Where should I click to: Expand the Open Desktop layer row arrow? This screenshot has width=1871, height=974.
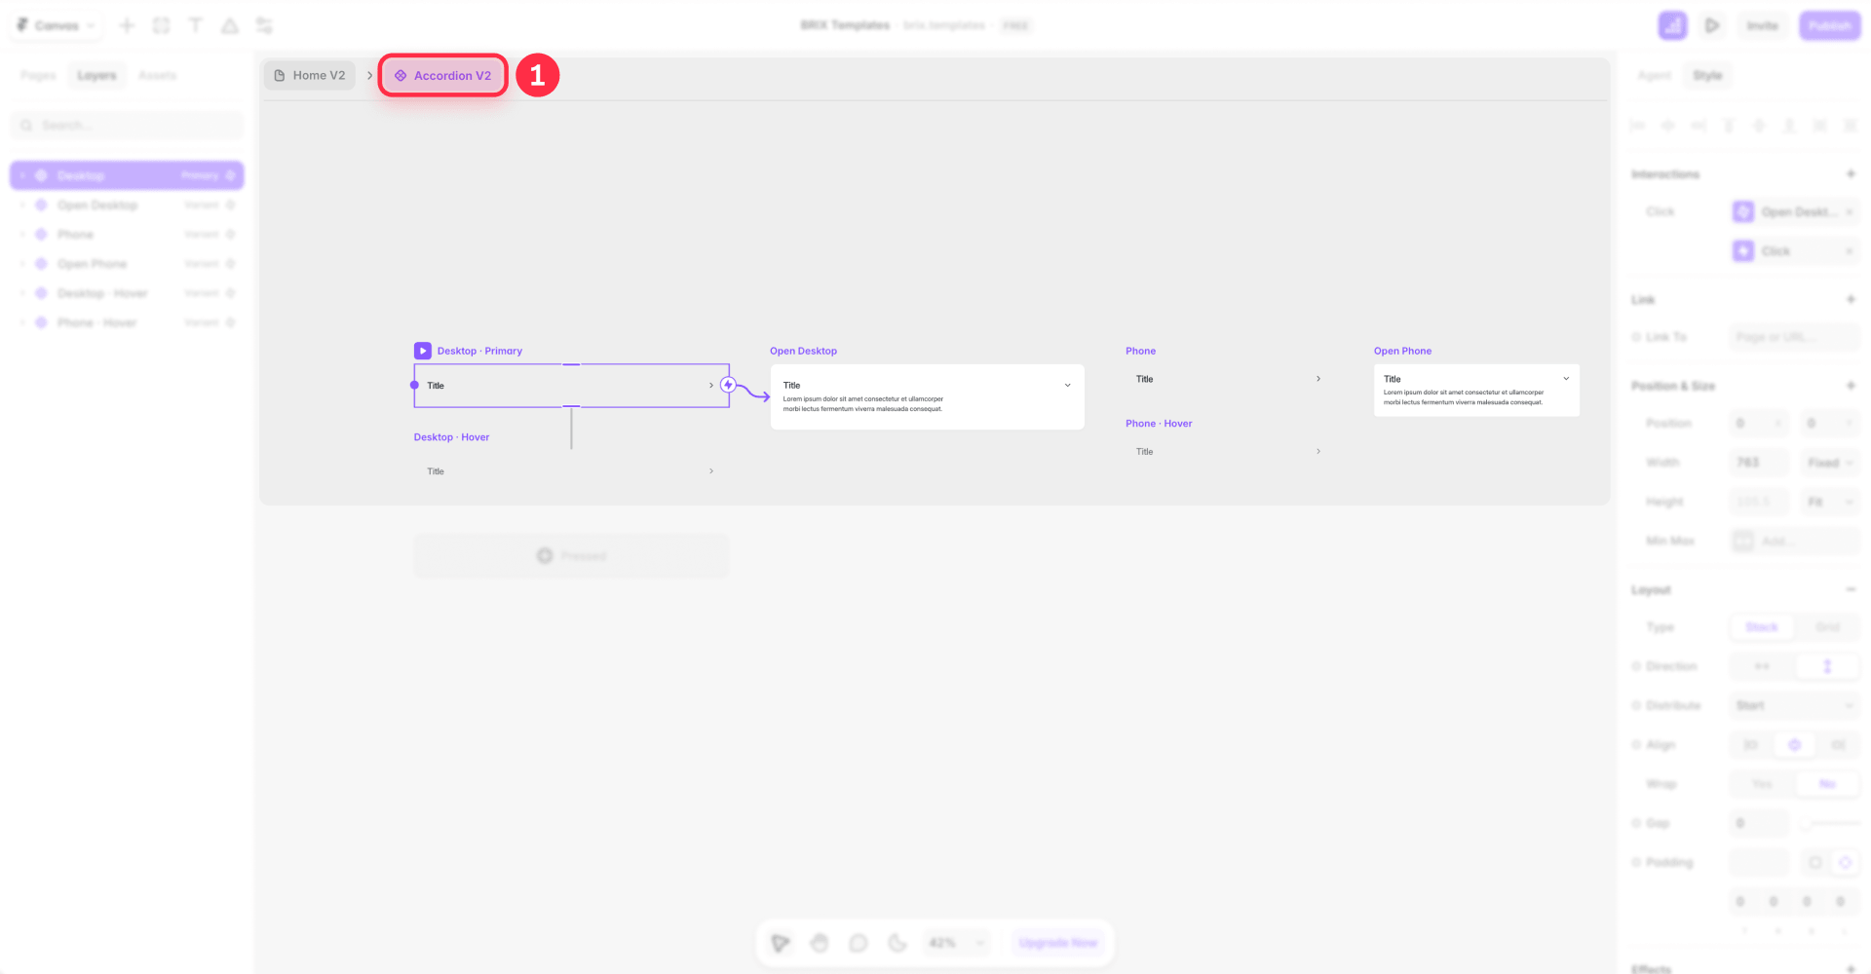22,206
